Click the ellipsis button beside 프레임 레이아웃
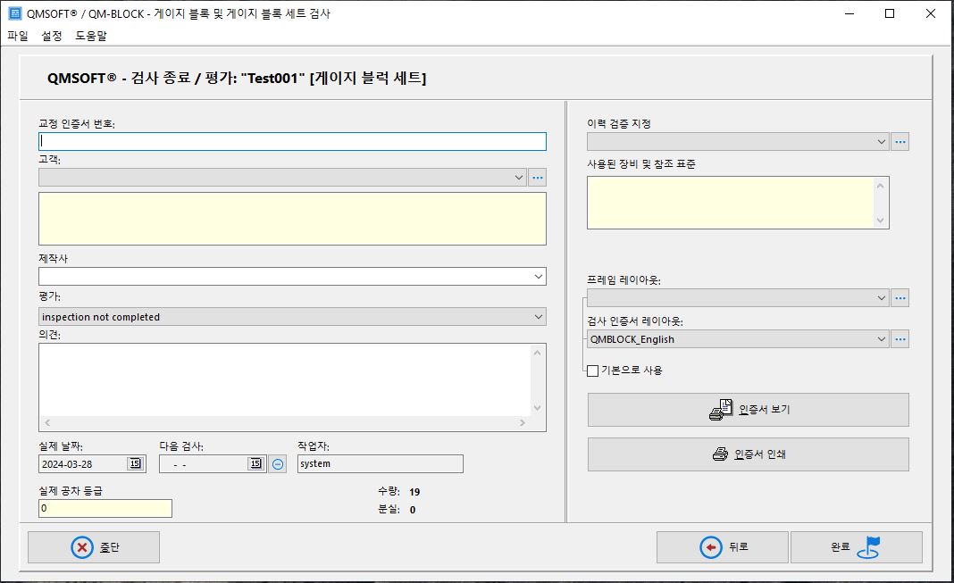This screenshot has height=583, width=954. tap(900, 298)
